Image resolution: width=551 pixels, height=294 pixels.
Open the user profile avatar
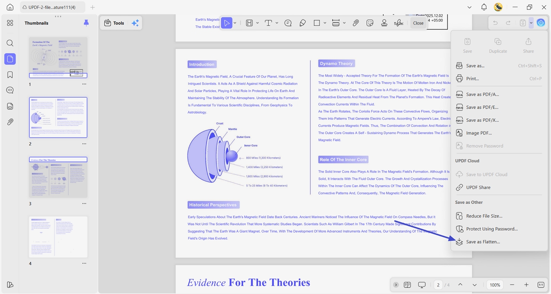498,7
